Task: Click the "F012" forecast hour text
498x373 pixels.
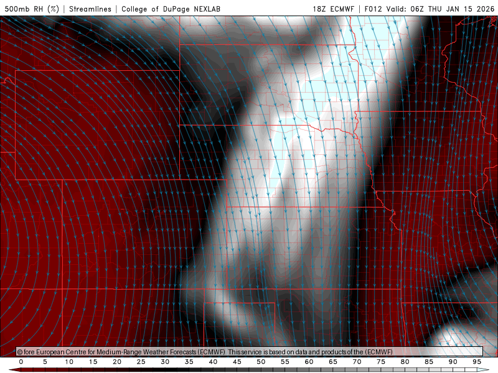Action: [x=373, y=9]
